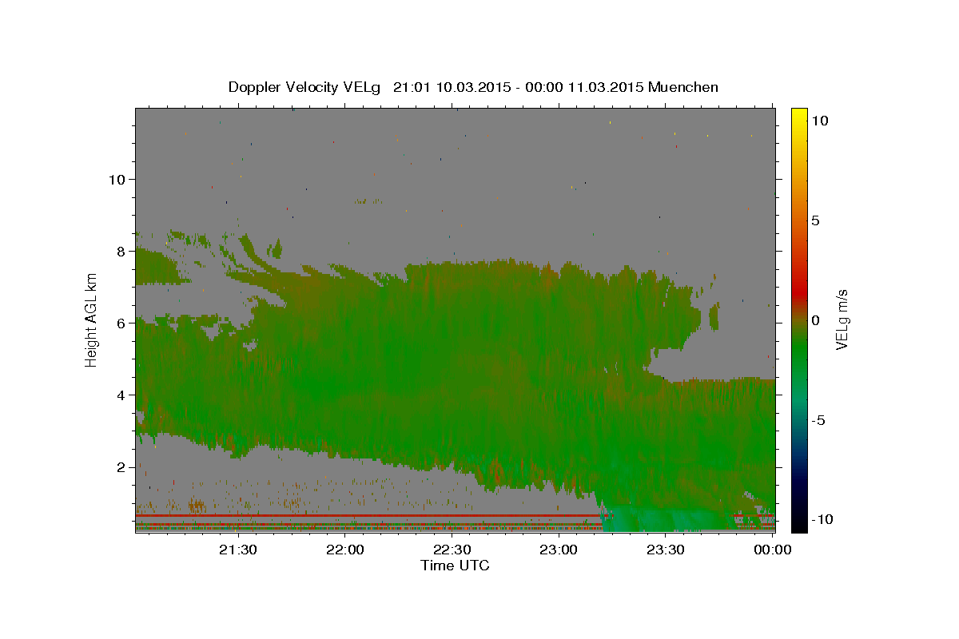Click the 21:30 time tick label
The image size is (959, 639).
(x=237, y=550)
